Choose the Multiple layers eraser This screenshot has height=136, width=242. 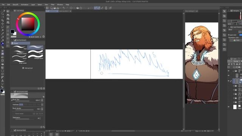pyautogui.click(x=36, y=57)
